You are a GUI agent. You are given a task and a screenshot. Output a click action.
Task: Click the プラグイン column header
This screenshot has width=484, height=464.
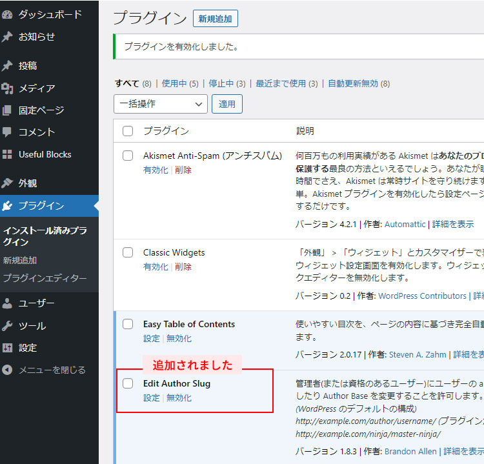[x=166, y=131]
